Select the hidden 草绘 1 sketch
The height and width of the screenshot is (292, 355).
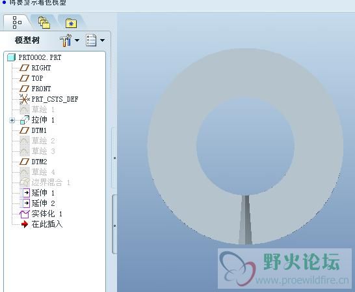pyautogui.click(x=37, y=109)
